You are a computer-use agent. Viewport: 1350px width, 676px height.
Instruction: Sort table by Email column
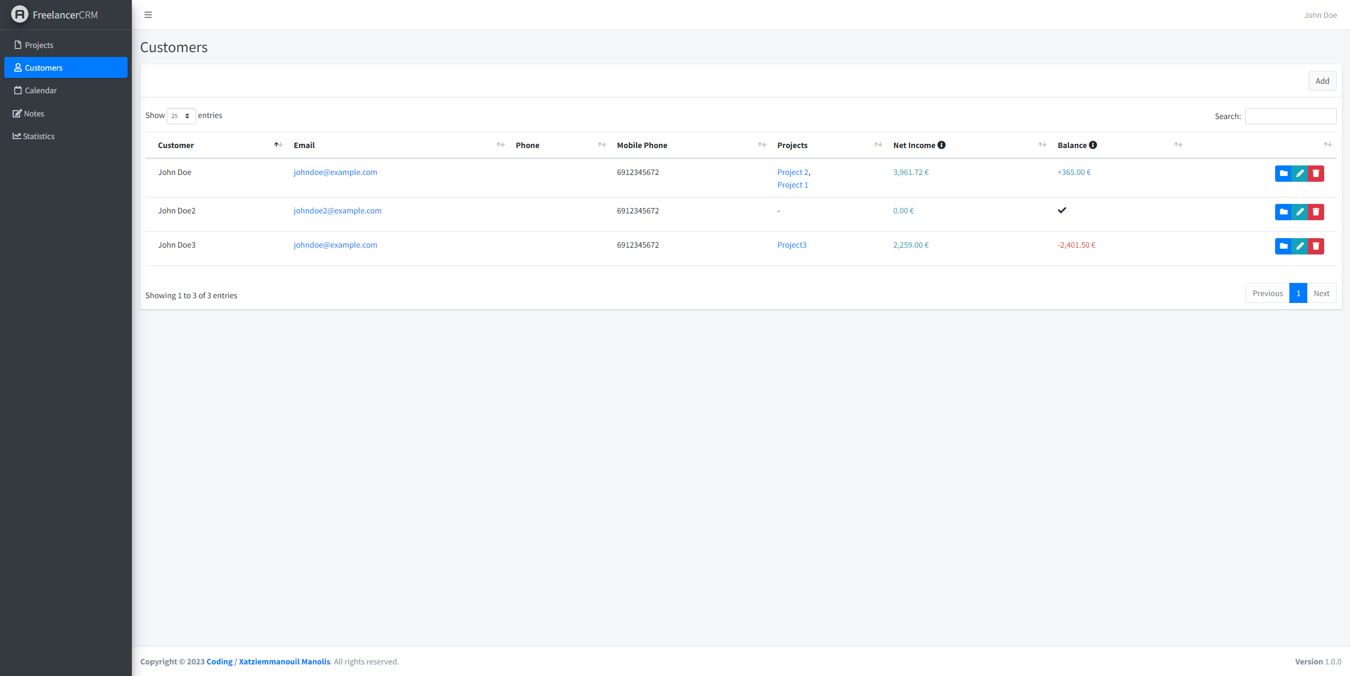coord(304,145)
